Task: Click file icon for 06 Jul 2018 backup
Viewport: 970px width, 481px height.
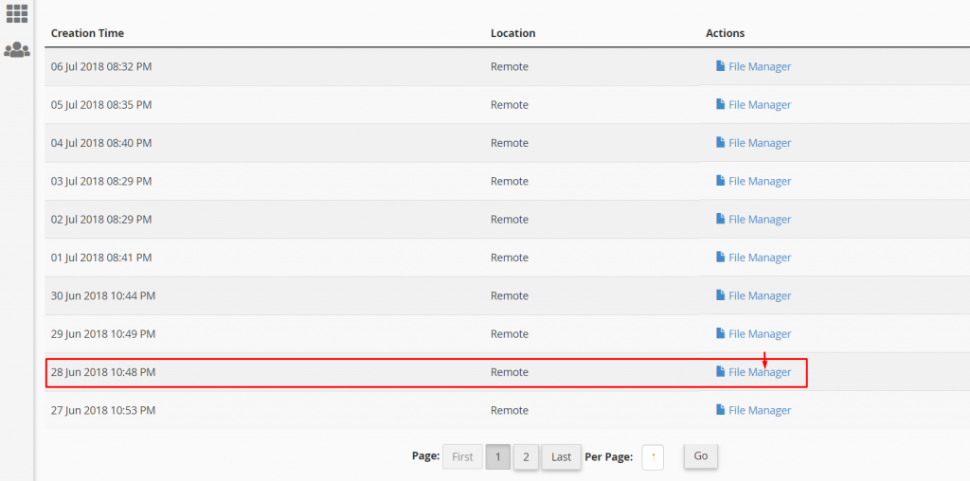Action: point(720,66)
